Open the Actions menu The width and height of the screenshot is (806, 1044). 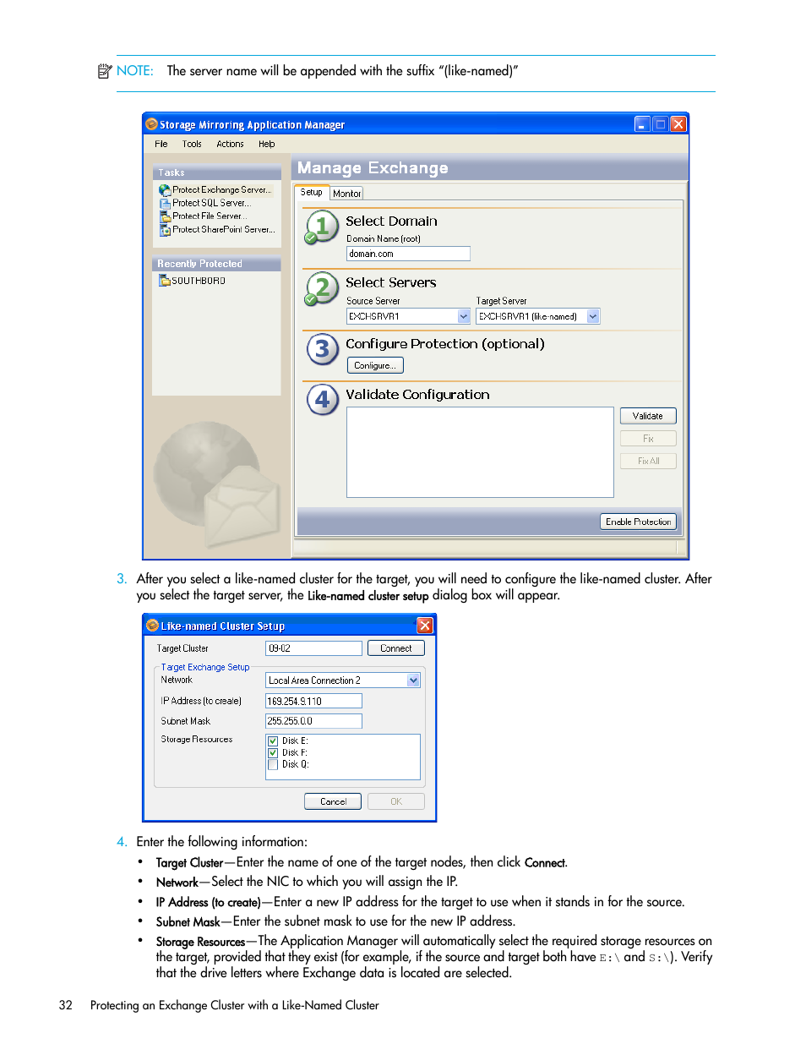pos(230,144)
